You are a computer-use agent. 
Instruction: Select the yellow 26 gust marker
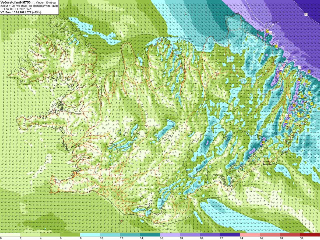pos(308,116)
